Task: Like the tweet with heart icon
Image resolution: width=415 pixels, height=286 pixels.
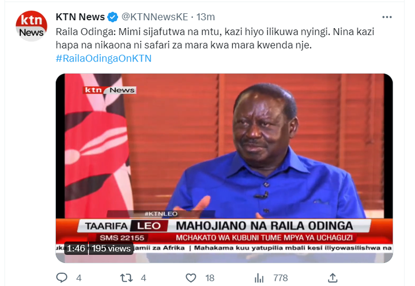Action: pyautogui.click(x=191, y=278)
